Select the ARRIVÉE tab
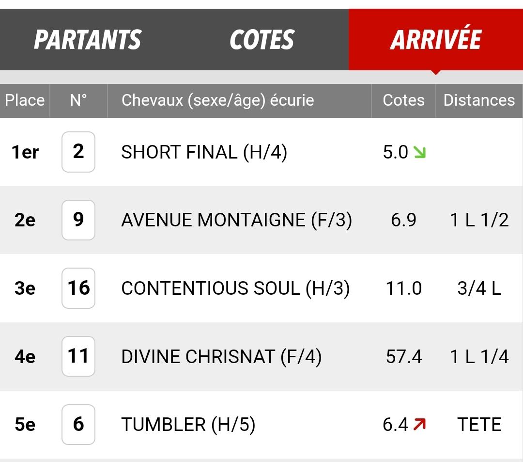 tap(436, 40)
